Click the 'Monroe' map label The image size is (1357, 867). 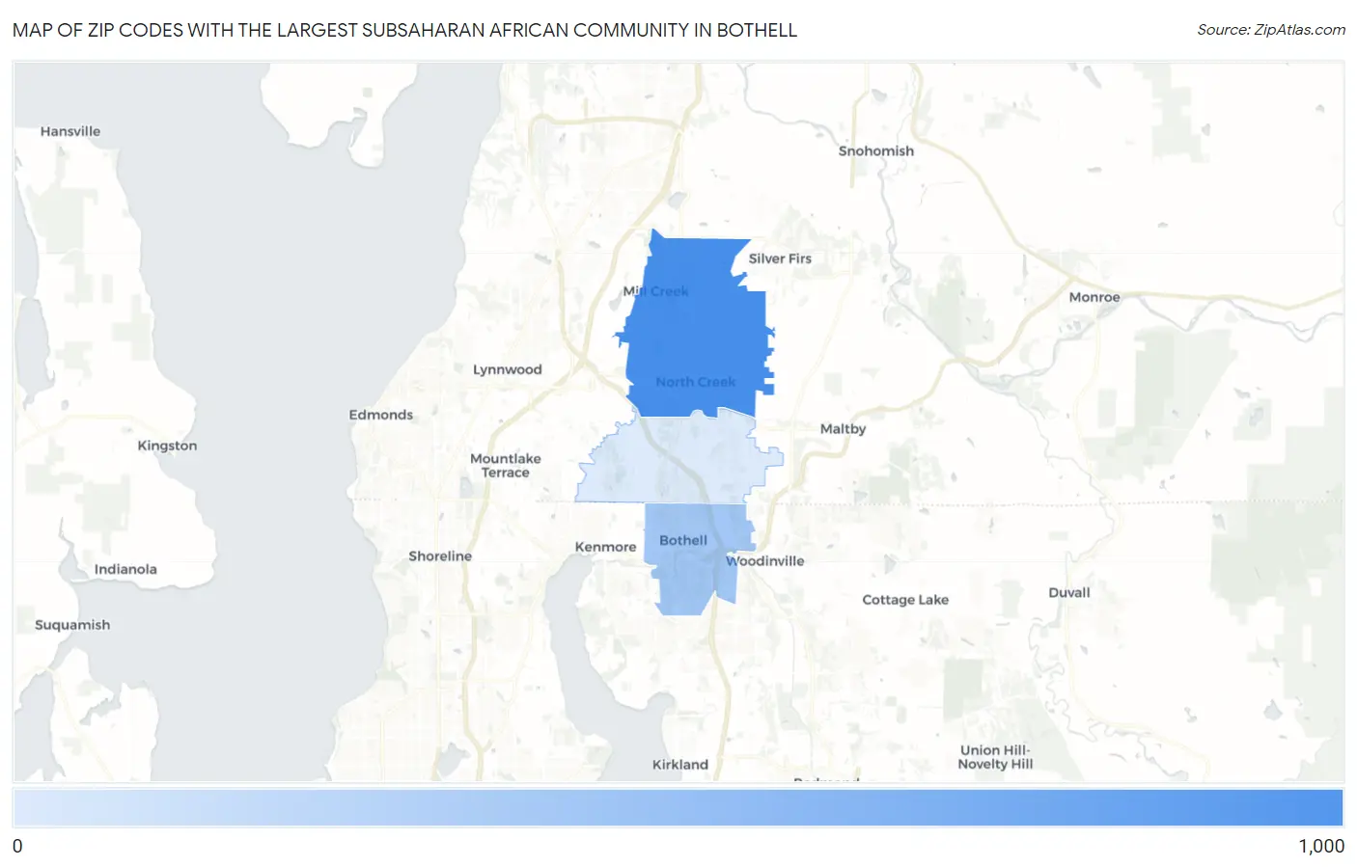click(x=1094, y=297)
